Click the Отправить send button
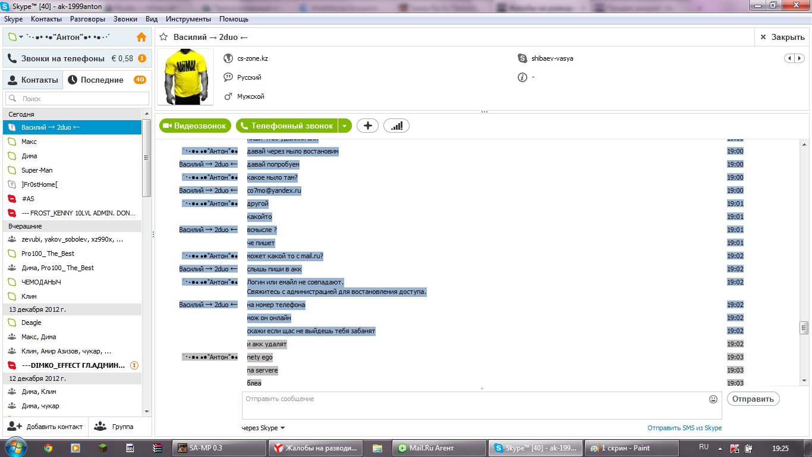 click(753, 399)
